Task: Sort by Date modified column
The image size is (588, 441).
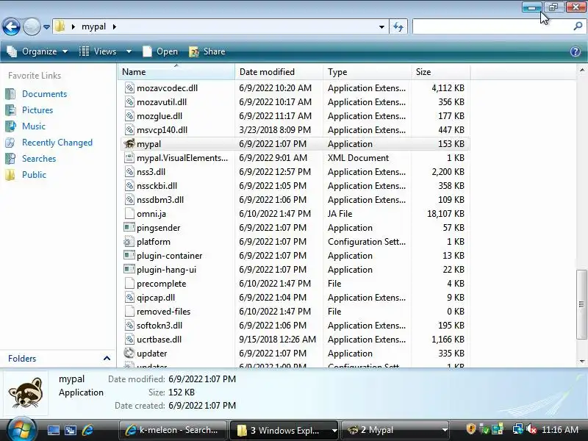Action: (279, 71)
